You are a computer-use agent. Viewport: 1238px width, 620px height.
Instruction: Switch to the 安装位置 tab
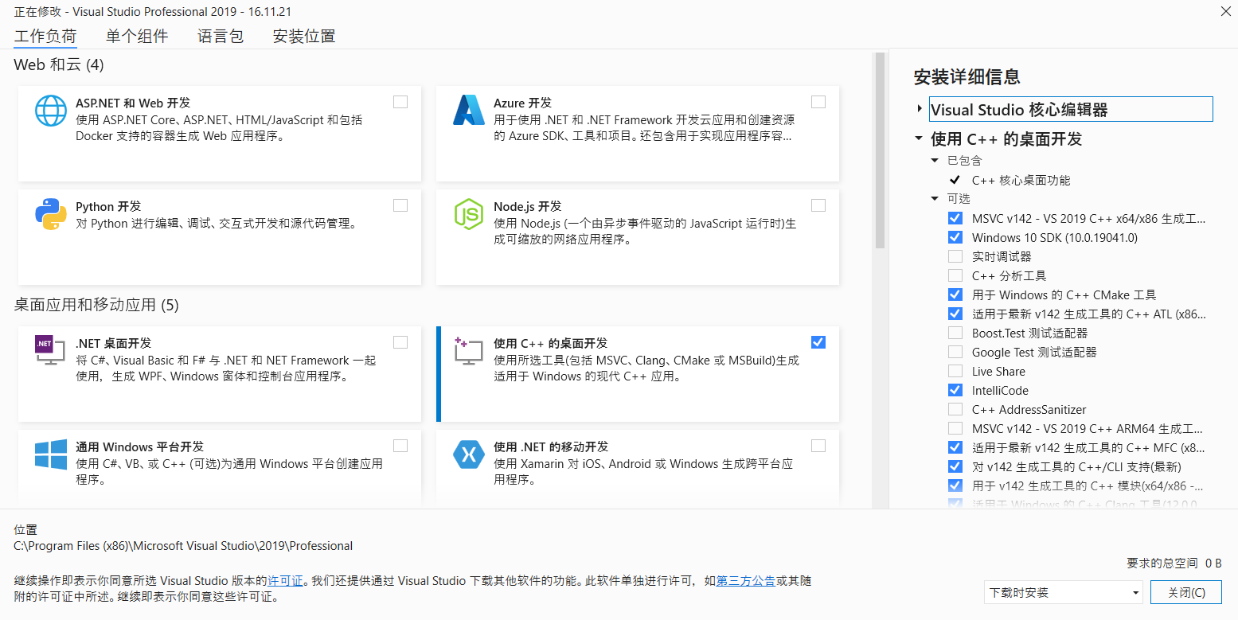(x=304, y=37)
